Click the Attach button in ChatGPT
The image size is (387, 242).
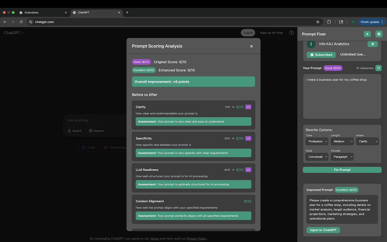(x=74, y=131)
